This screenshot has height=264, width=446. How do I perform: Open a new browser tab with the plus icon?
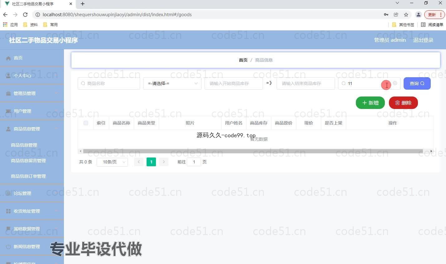[83, 4]
